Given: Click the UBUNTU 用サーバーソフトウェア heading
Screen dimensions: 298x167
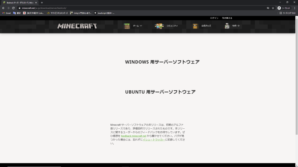Looking at the screenshot, I should point(160,92).
